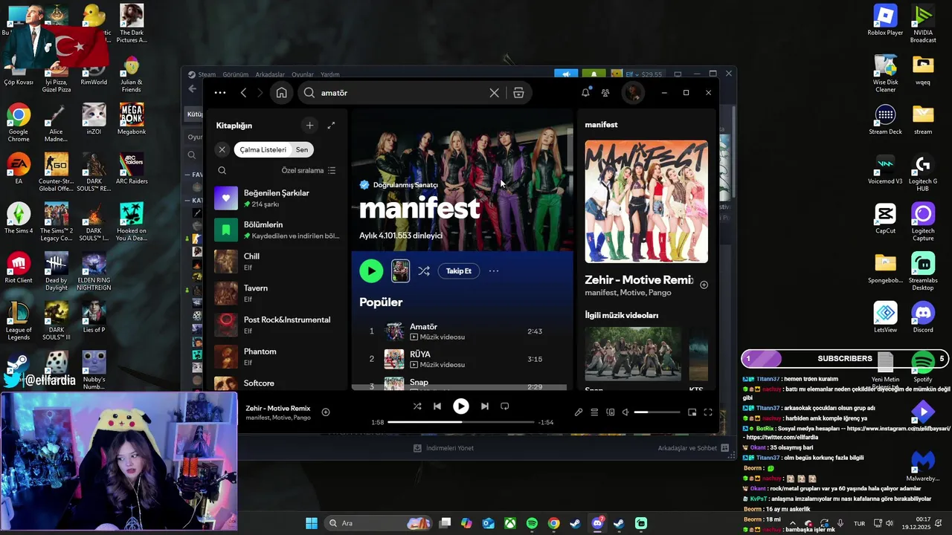Open Windows Start menu

(312, 523)
